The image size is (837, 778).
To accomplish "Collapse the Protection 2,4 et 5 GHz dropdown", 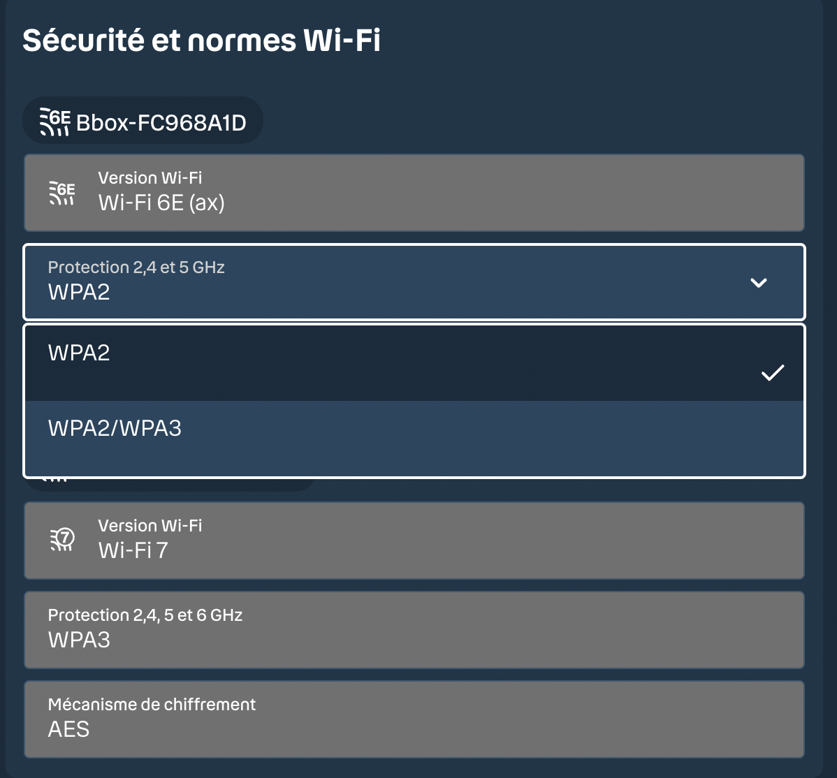I will (x=414, y=282).
